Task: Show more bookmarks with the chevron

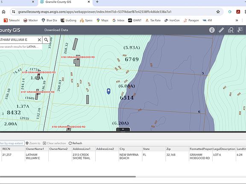Action: (237, 20)
